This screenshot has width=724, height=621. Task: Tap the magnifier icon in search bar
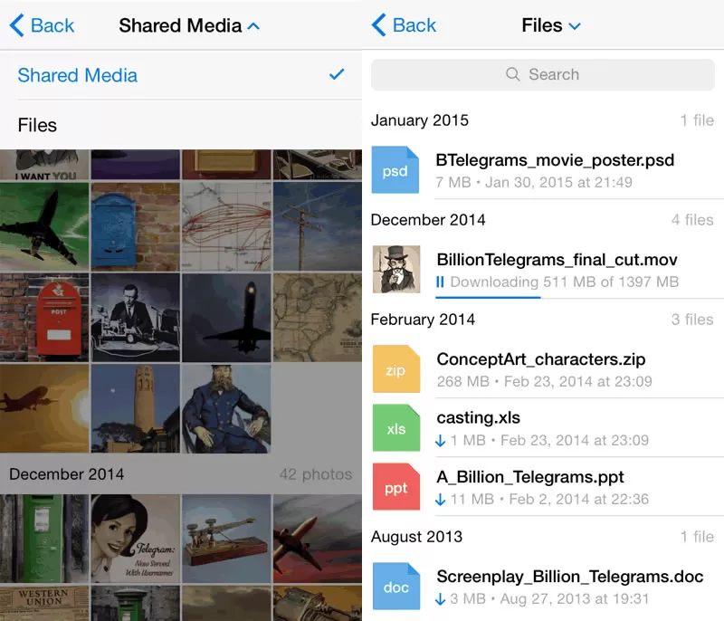pos(512,74)
